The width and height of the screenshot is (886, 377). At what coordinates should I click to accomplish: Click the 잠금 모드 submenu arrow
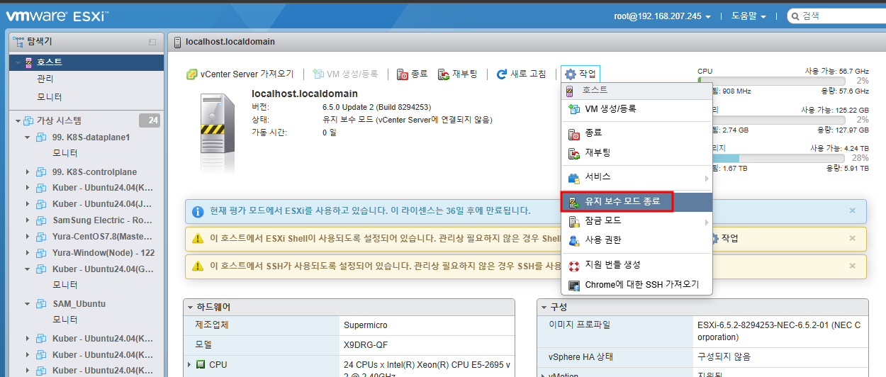[707, 222]
